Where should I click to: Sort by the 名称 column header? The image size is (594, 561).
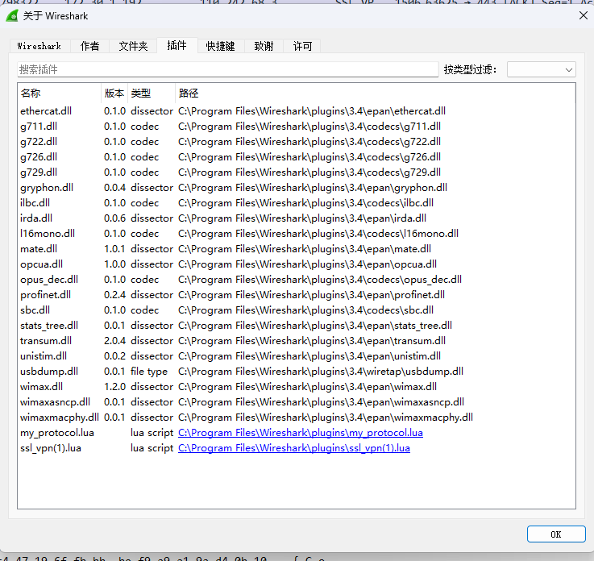[60, 93]
